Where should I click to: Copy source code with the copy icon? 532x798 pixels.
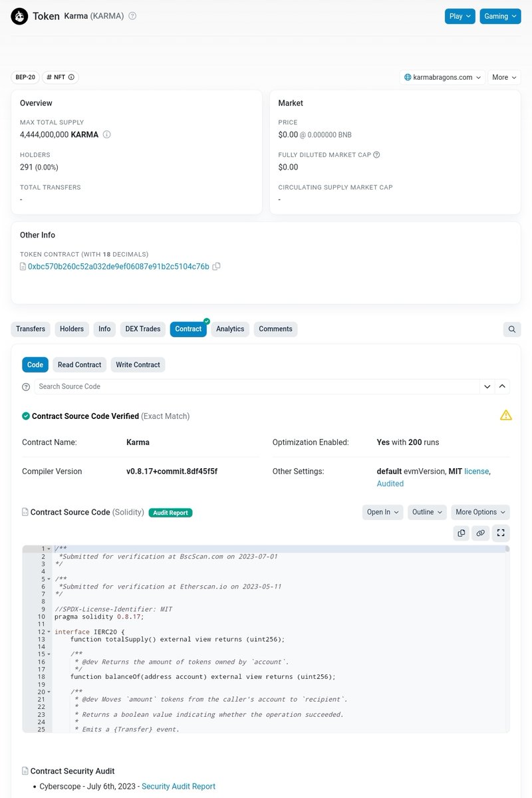click(x=462, y=533)
